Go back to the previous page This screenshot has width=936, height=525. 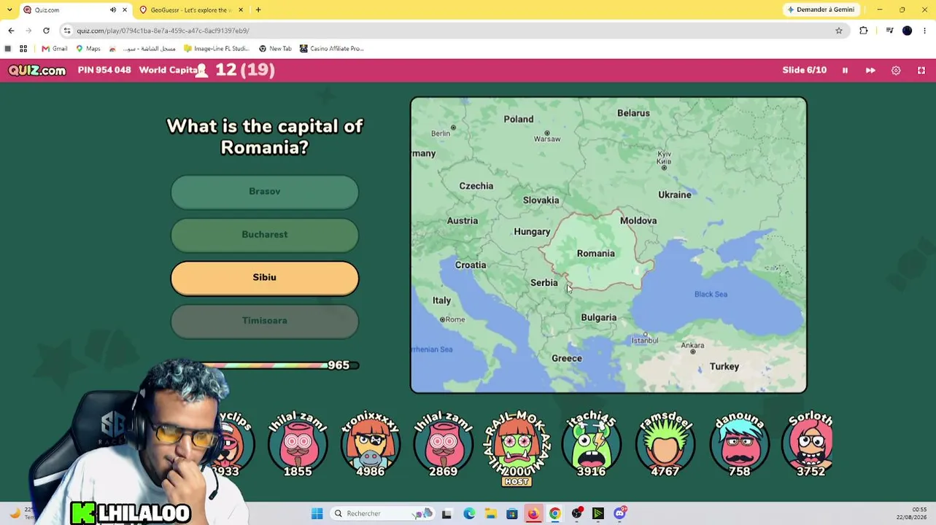point(11,31)
